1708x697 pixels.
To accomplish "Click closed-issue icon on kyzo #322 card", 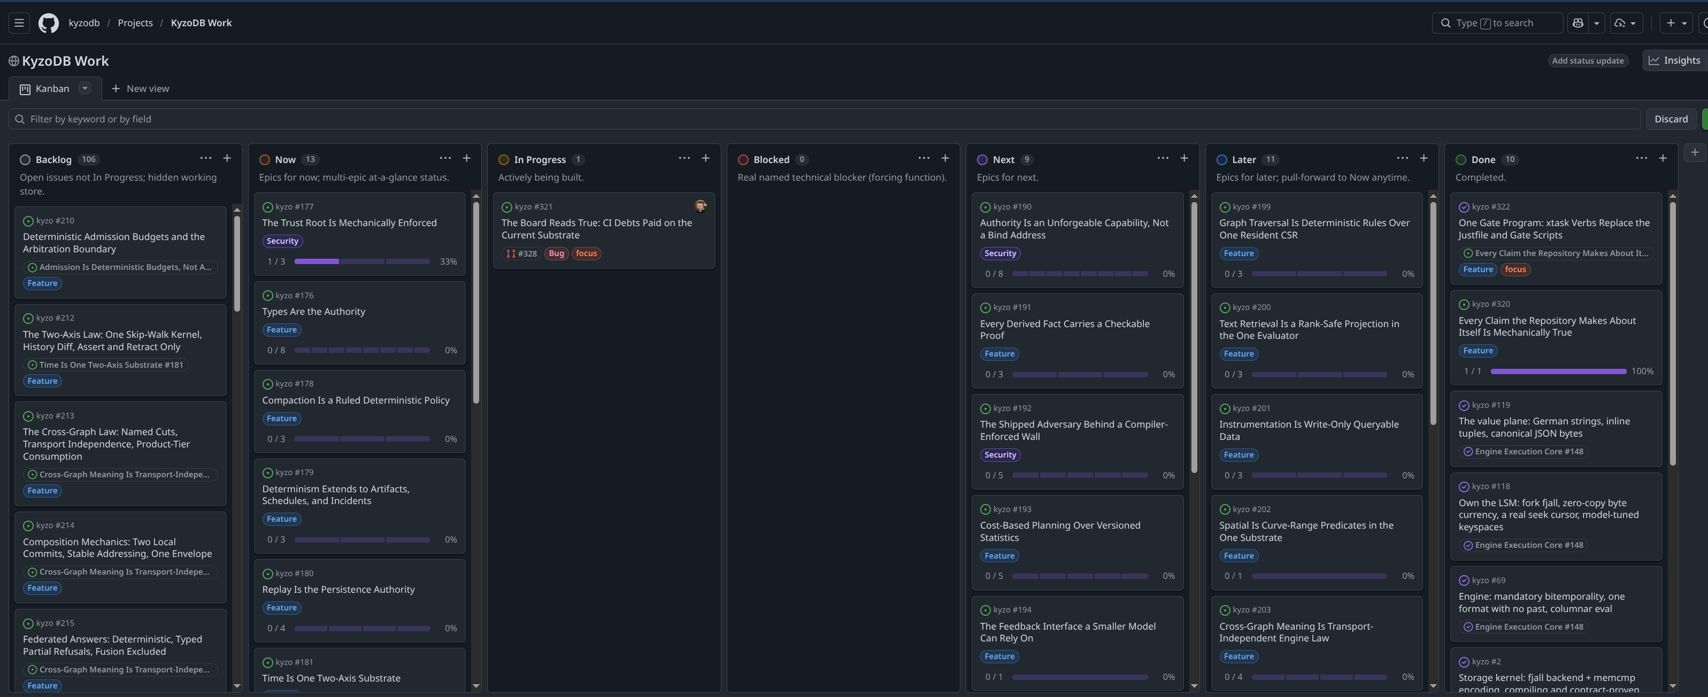I will tap(1464, 207).
